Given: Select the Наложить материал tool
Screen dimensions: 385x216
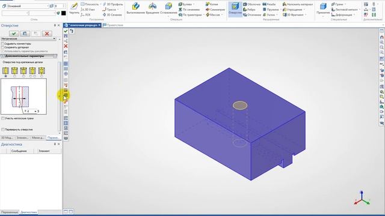Looking at the screenshot, I should click(298, 4).
